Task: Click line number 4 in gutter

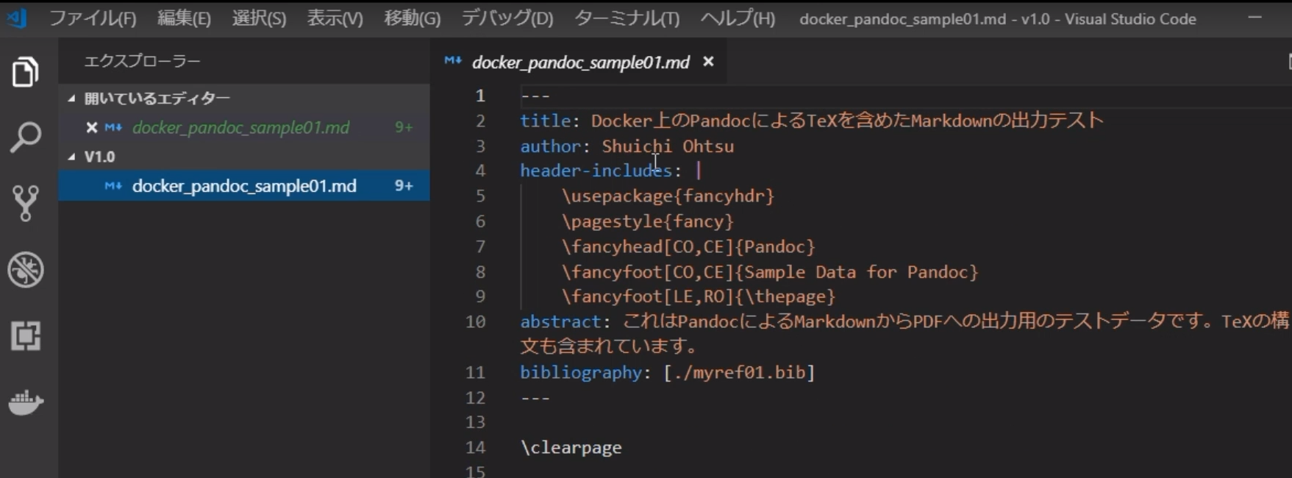Action: click(480, 171)
